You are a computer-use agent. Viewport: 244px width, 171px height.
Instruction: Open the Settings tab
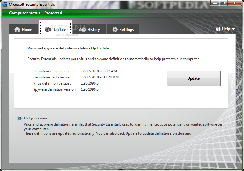(123, 29)
